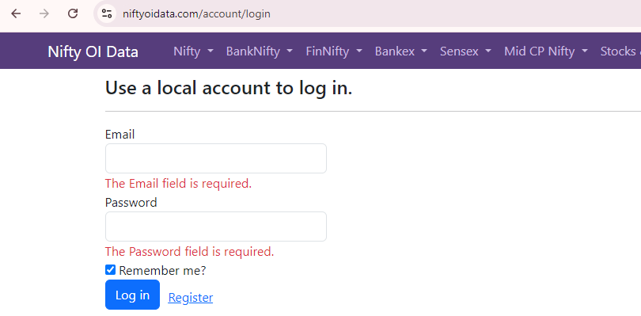Screen dimensions: 641x316
Task: Click inside the Password input field
Action: pos(216,227)
